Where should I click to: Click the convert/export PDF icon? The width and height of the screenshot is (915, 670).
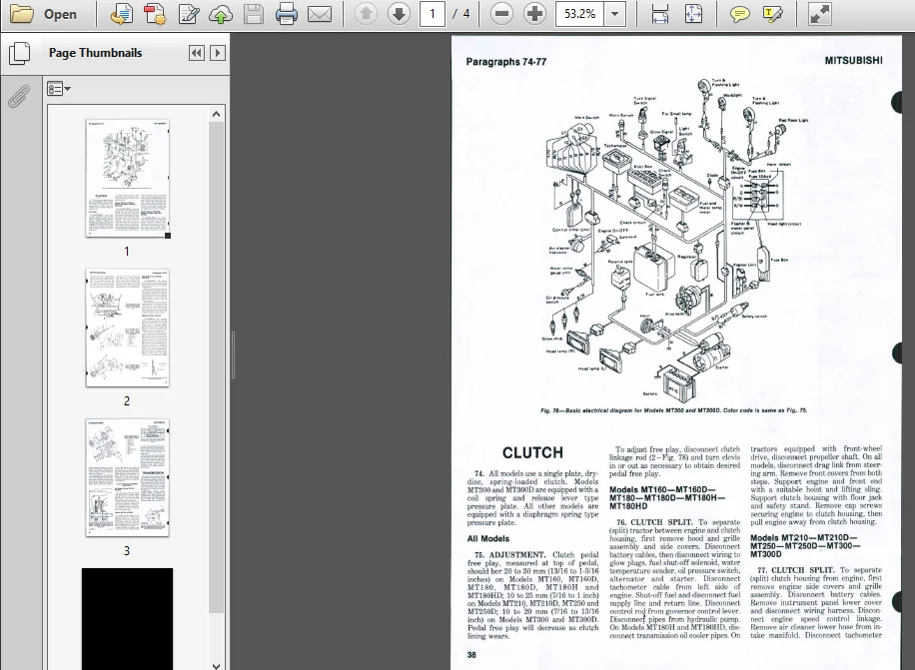coord(122,14)
